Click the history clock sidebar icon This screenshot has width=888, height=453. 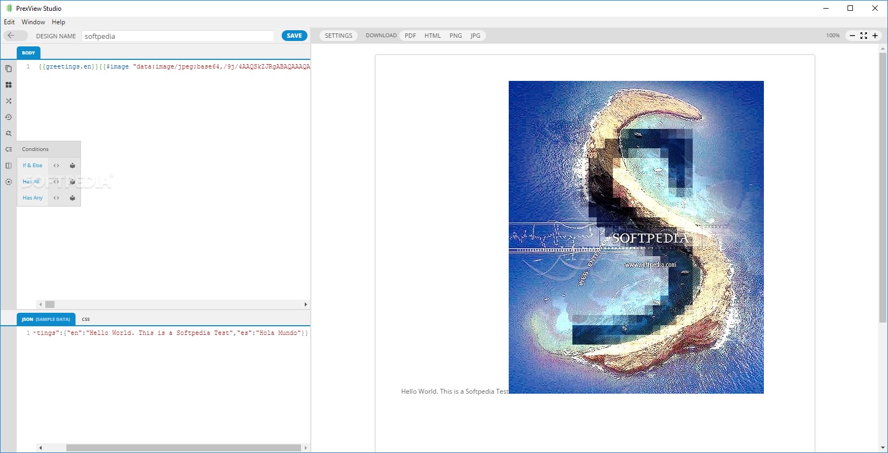click(9, 117)
